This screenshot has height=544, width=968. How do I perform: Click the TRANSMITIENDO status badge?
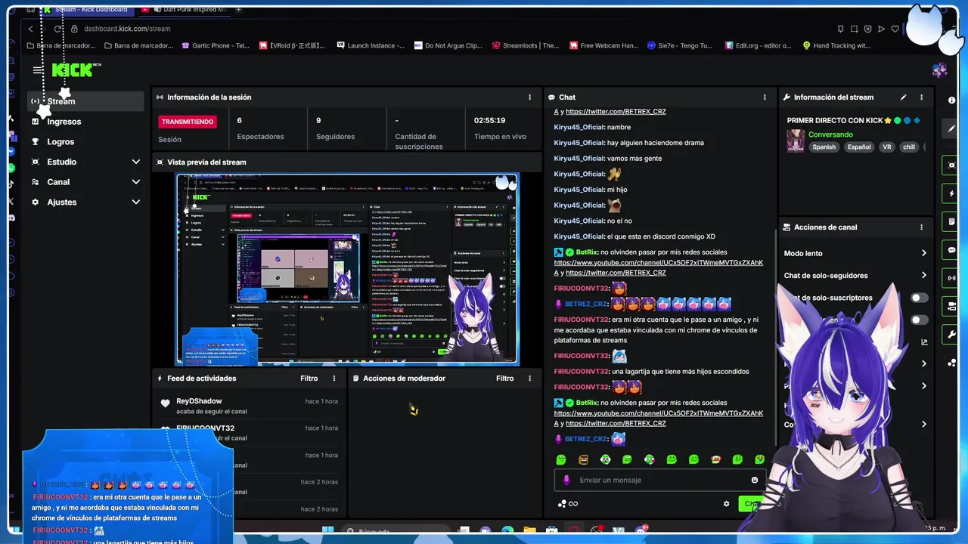tap(188, 122)
